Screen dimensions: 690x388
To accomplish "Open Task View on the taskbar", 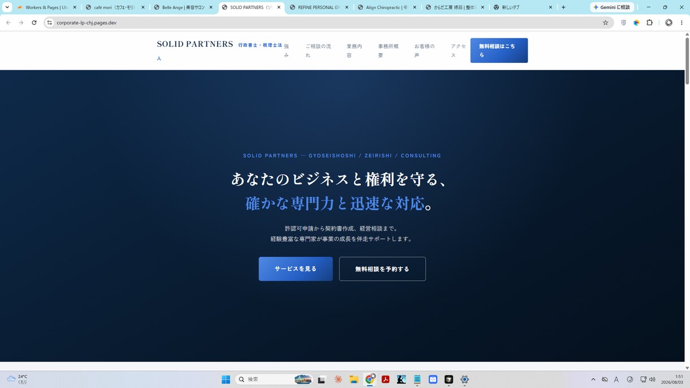I will (322, 380).
